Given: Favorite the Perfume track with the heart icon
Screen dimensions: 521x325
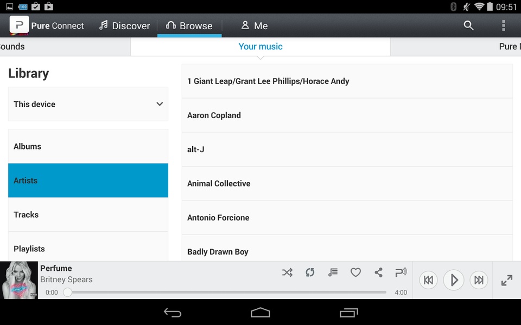Looking at the screenshot, I should (x=355, y=272).
